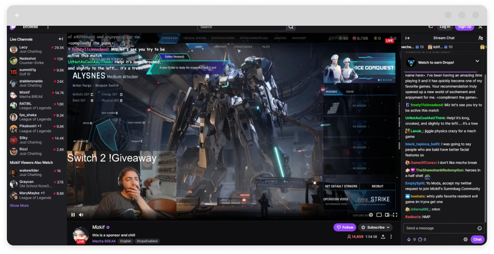Click the Send a message field

pos(443,228)
